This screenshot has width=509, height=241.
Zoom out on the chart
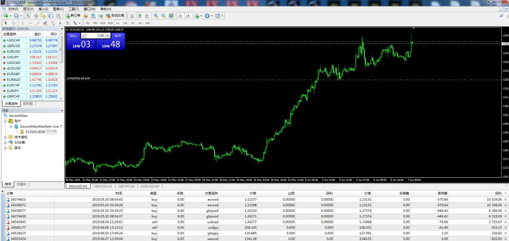coord(163,16)
